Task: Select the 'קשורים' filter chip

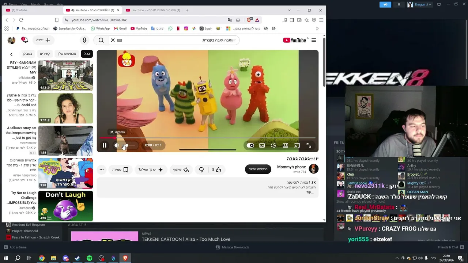Action: pos(45,54)
